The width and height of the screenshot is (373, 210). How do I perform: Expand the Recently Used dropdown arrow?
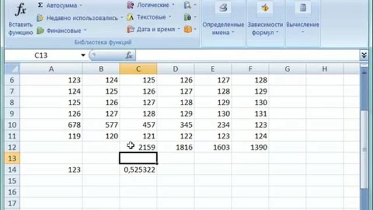coord(122,18)
